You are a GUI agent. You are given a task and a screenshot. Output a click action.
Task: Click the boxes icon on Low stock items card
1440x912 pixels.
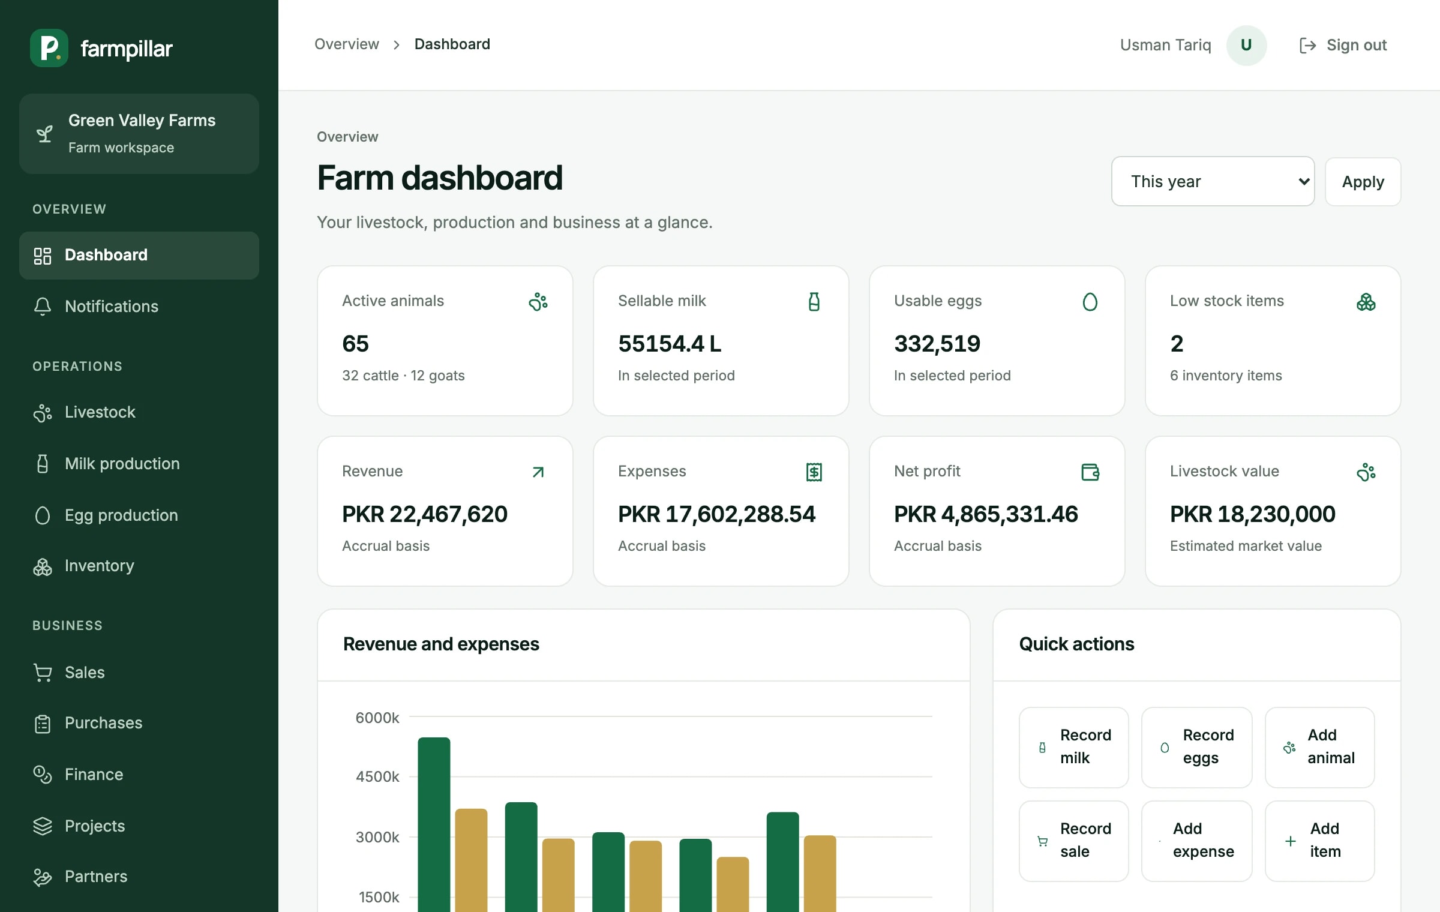(1366, 302)
